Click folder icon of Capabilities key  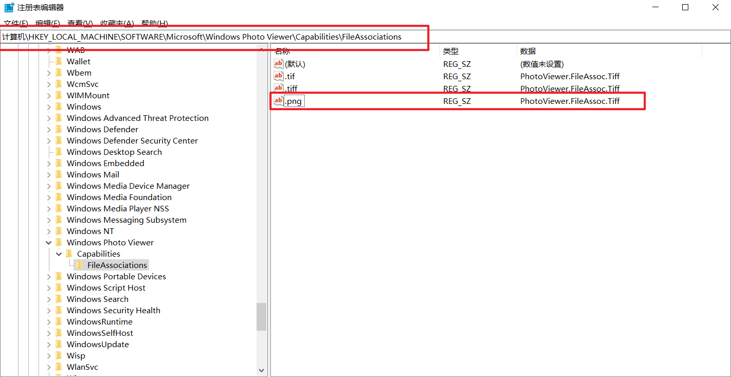(x=69, y=254)
